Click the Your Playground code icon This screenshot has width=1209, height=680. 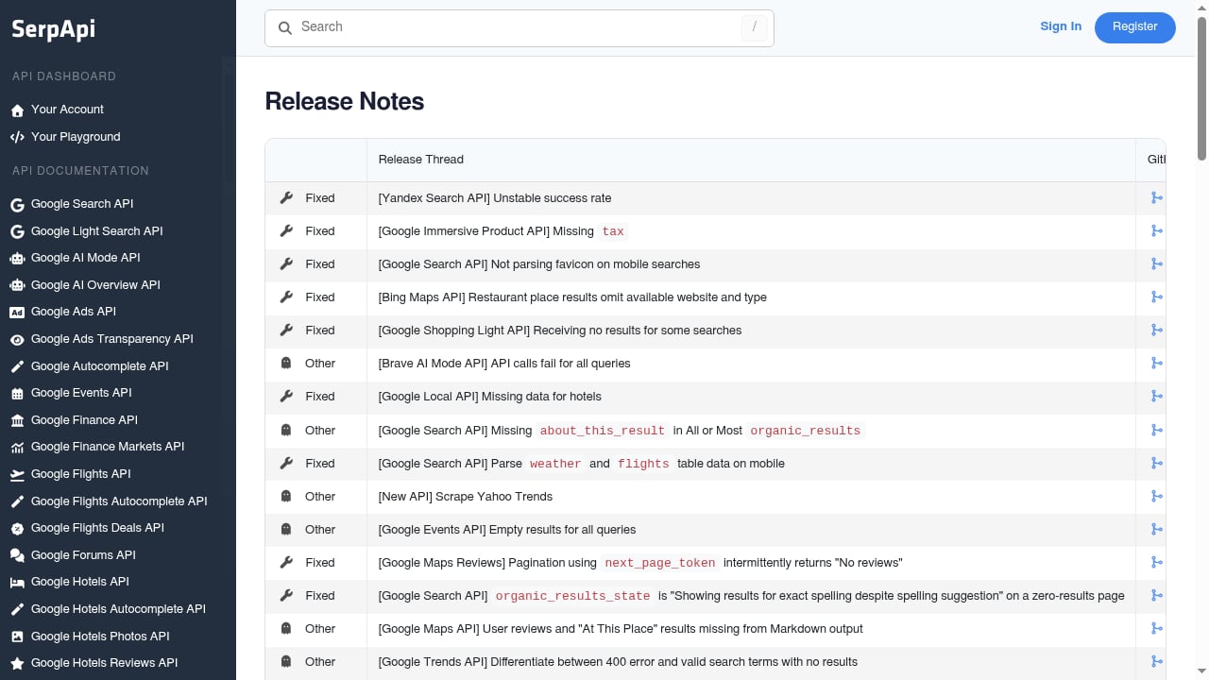point(17,137)
